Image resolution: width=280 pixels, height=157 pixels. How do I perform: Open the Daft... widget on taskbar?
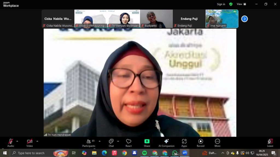(209, 153)
